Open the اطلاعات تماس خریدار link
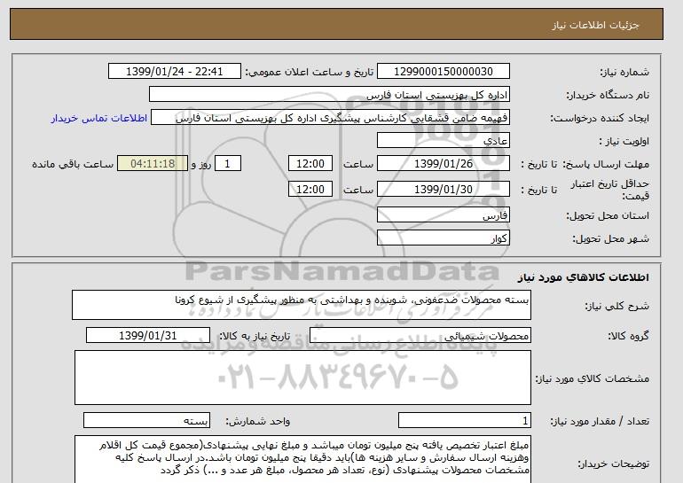The width and height of the screenshot is (683, 483). coord(98,119)
